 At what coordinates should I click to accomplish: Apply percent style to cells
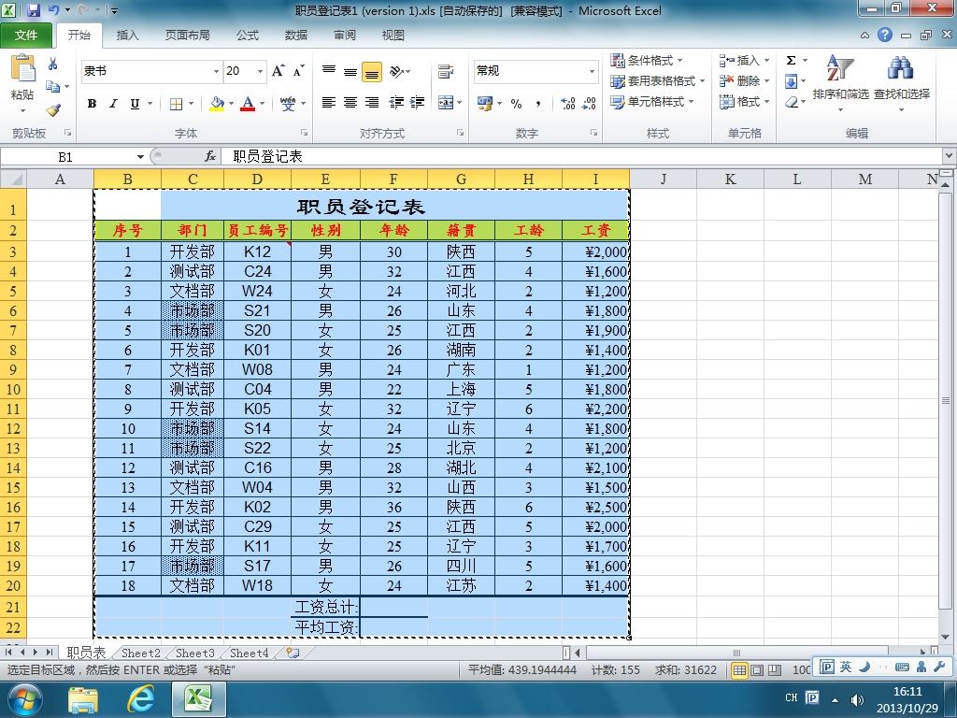point(516,103)
